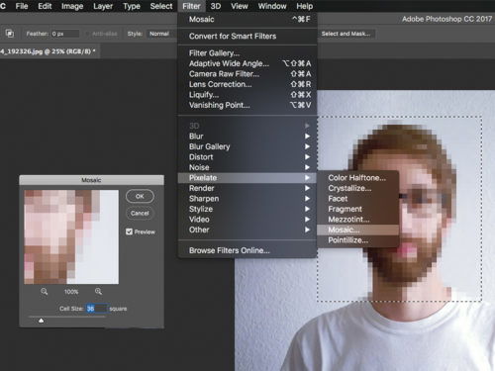This screenshot has width=495, height=371.
Task: Open the Select menu
Action: click(161, 6)
